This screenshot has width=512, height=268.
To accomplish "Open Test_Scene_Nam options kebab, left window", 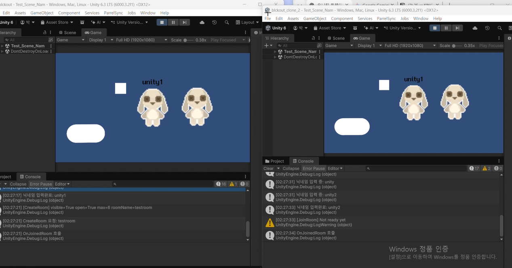I will (51, 46).
